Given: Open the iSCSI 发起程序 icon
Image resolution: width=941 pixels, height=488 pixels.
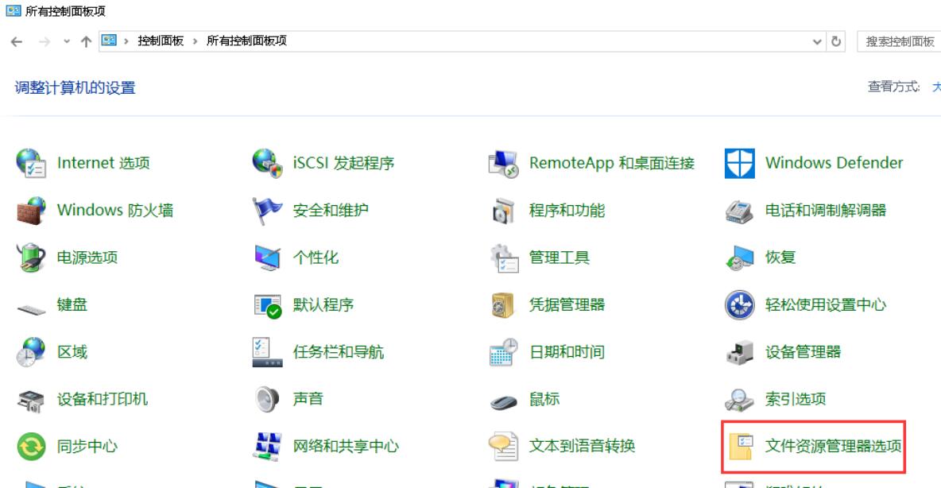Looking at the screenshot, I should tap(267, 163).
